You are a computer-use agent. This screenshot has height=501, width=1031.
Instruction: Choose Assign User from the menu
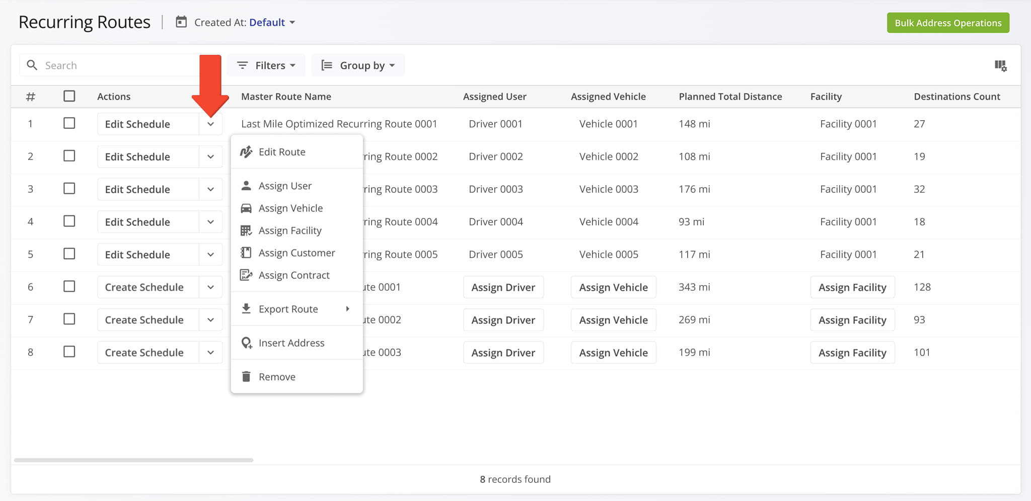(297, 186)
